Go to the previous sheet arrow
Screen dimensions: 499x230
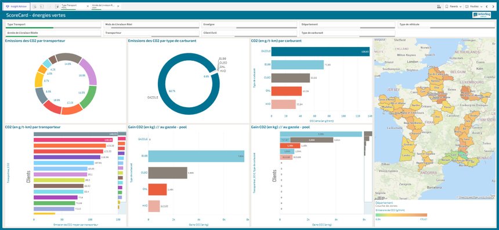(x=486, y=6)
